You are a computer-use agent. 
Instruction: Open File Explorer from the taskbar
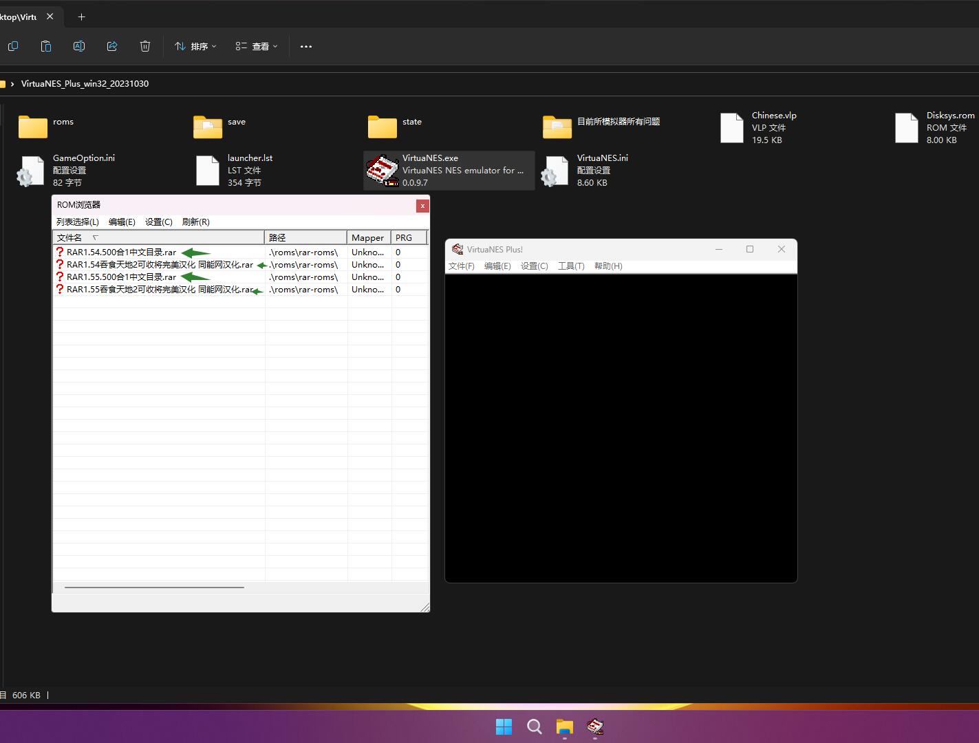click(x=565, y=726)
